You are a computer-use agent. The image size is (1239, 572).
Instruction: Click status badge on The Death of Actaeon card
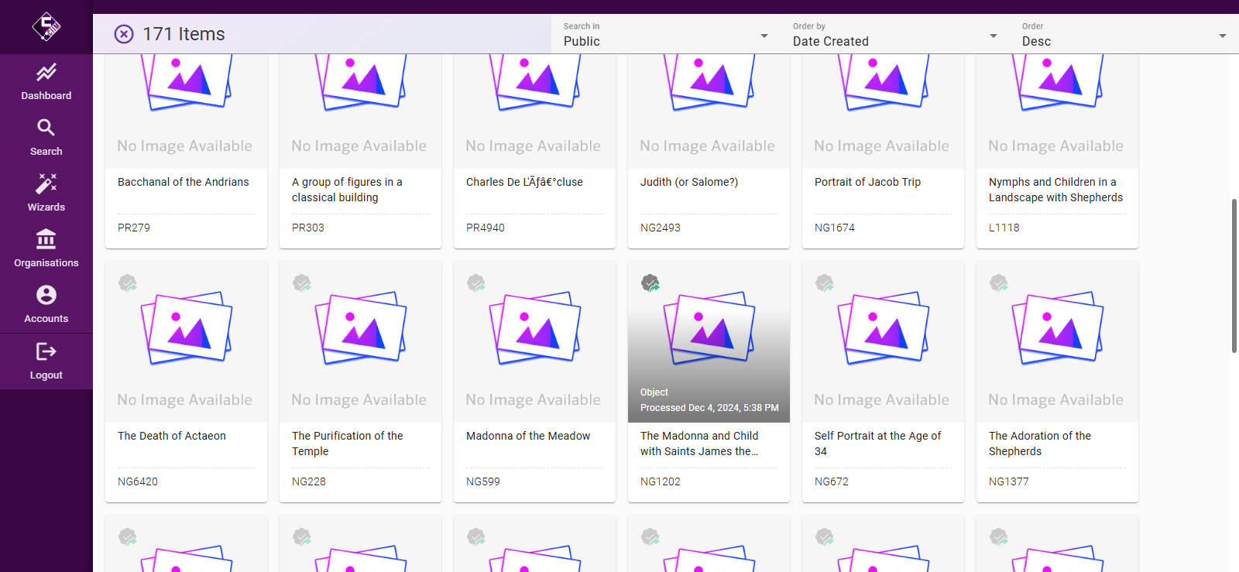[128, 283]
